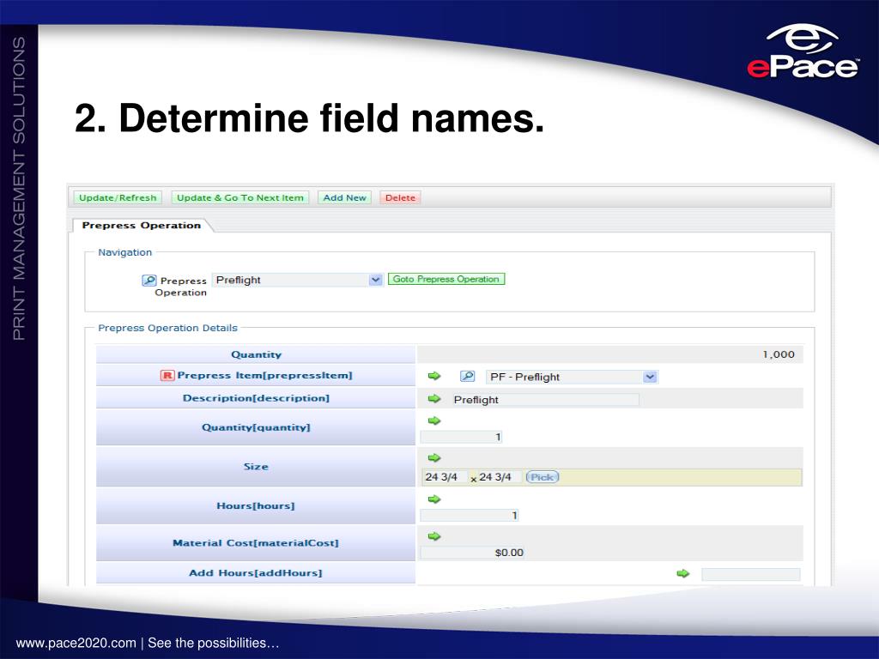Click the green arrow in the Quantity[quantity] row
This screenshot has width=879, height=659.
click(434, 420)
